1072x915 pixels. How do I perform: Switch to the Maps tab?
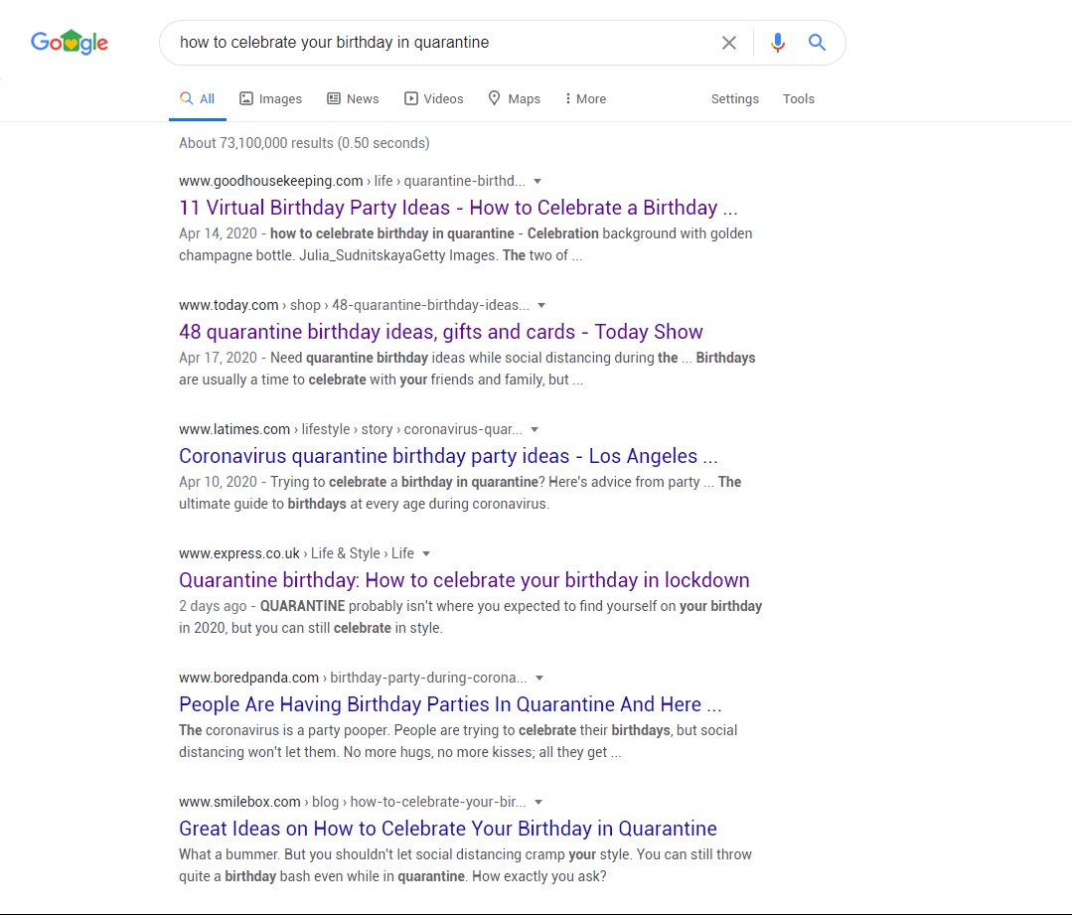514,98
